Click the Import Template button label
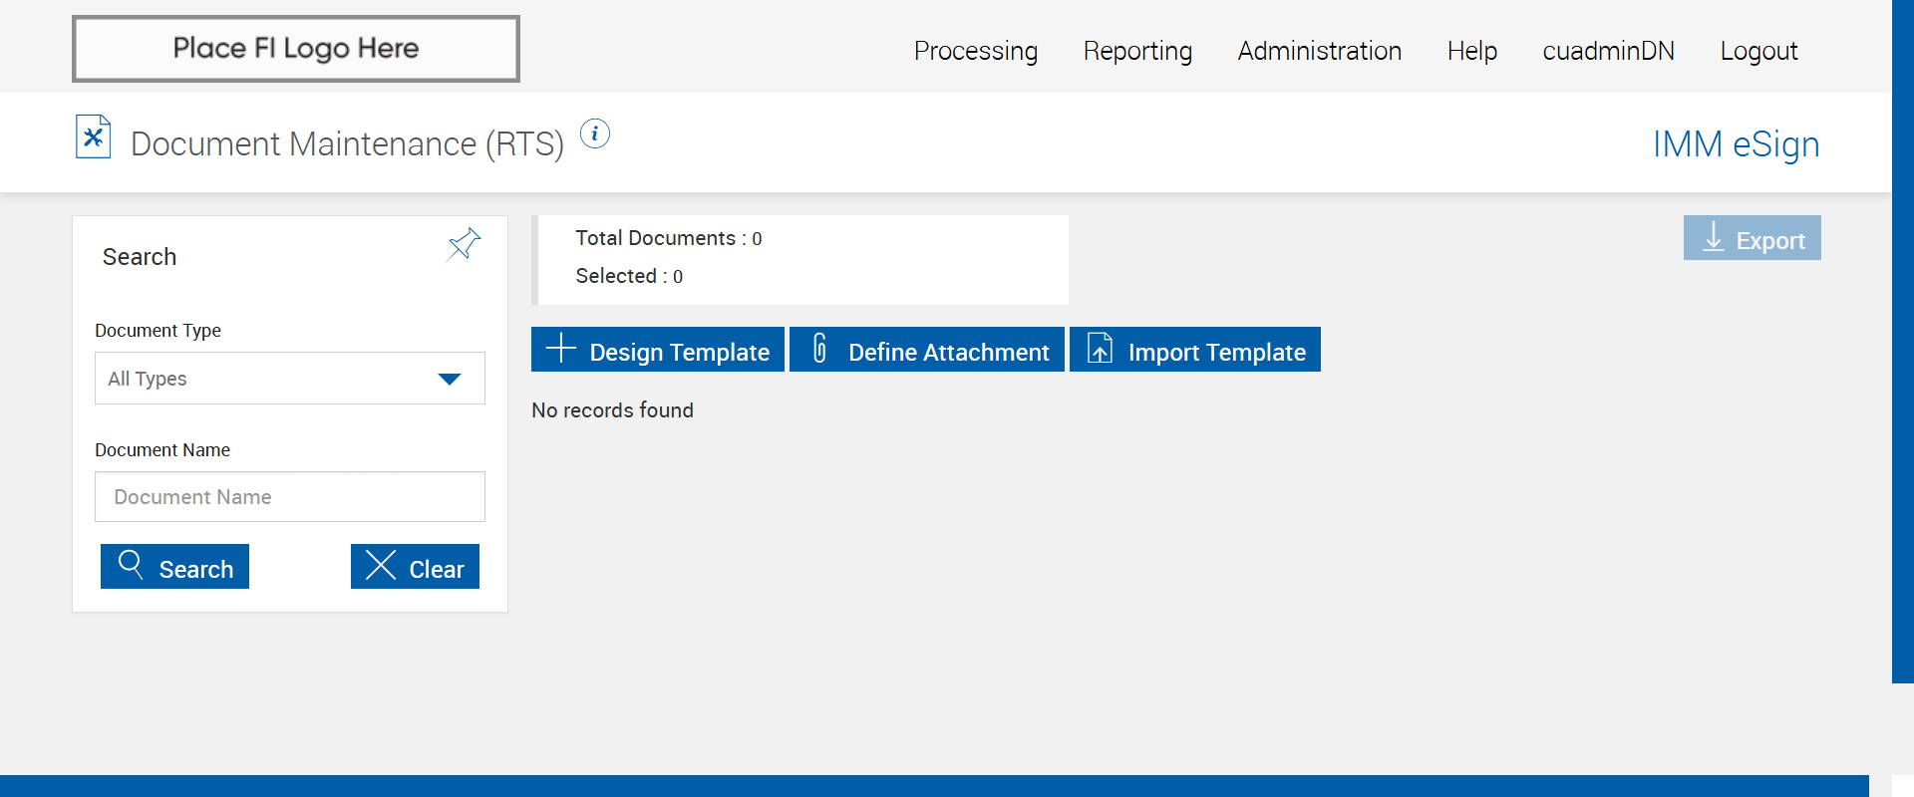Screen dimensions: 1914x797 point(1216,352)
